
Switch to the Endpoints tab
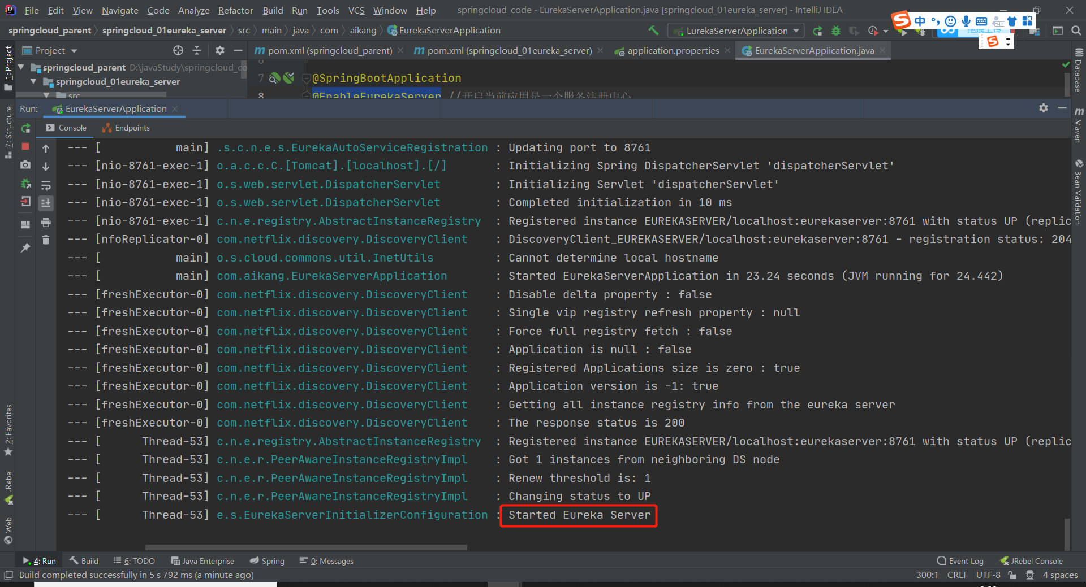126,128
